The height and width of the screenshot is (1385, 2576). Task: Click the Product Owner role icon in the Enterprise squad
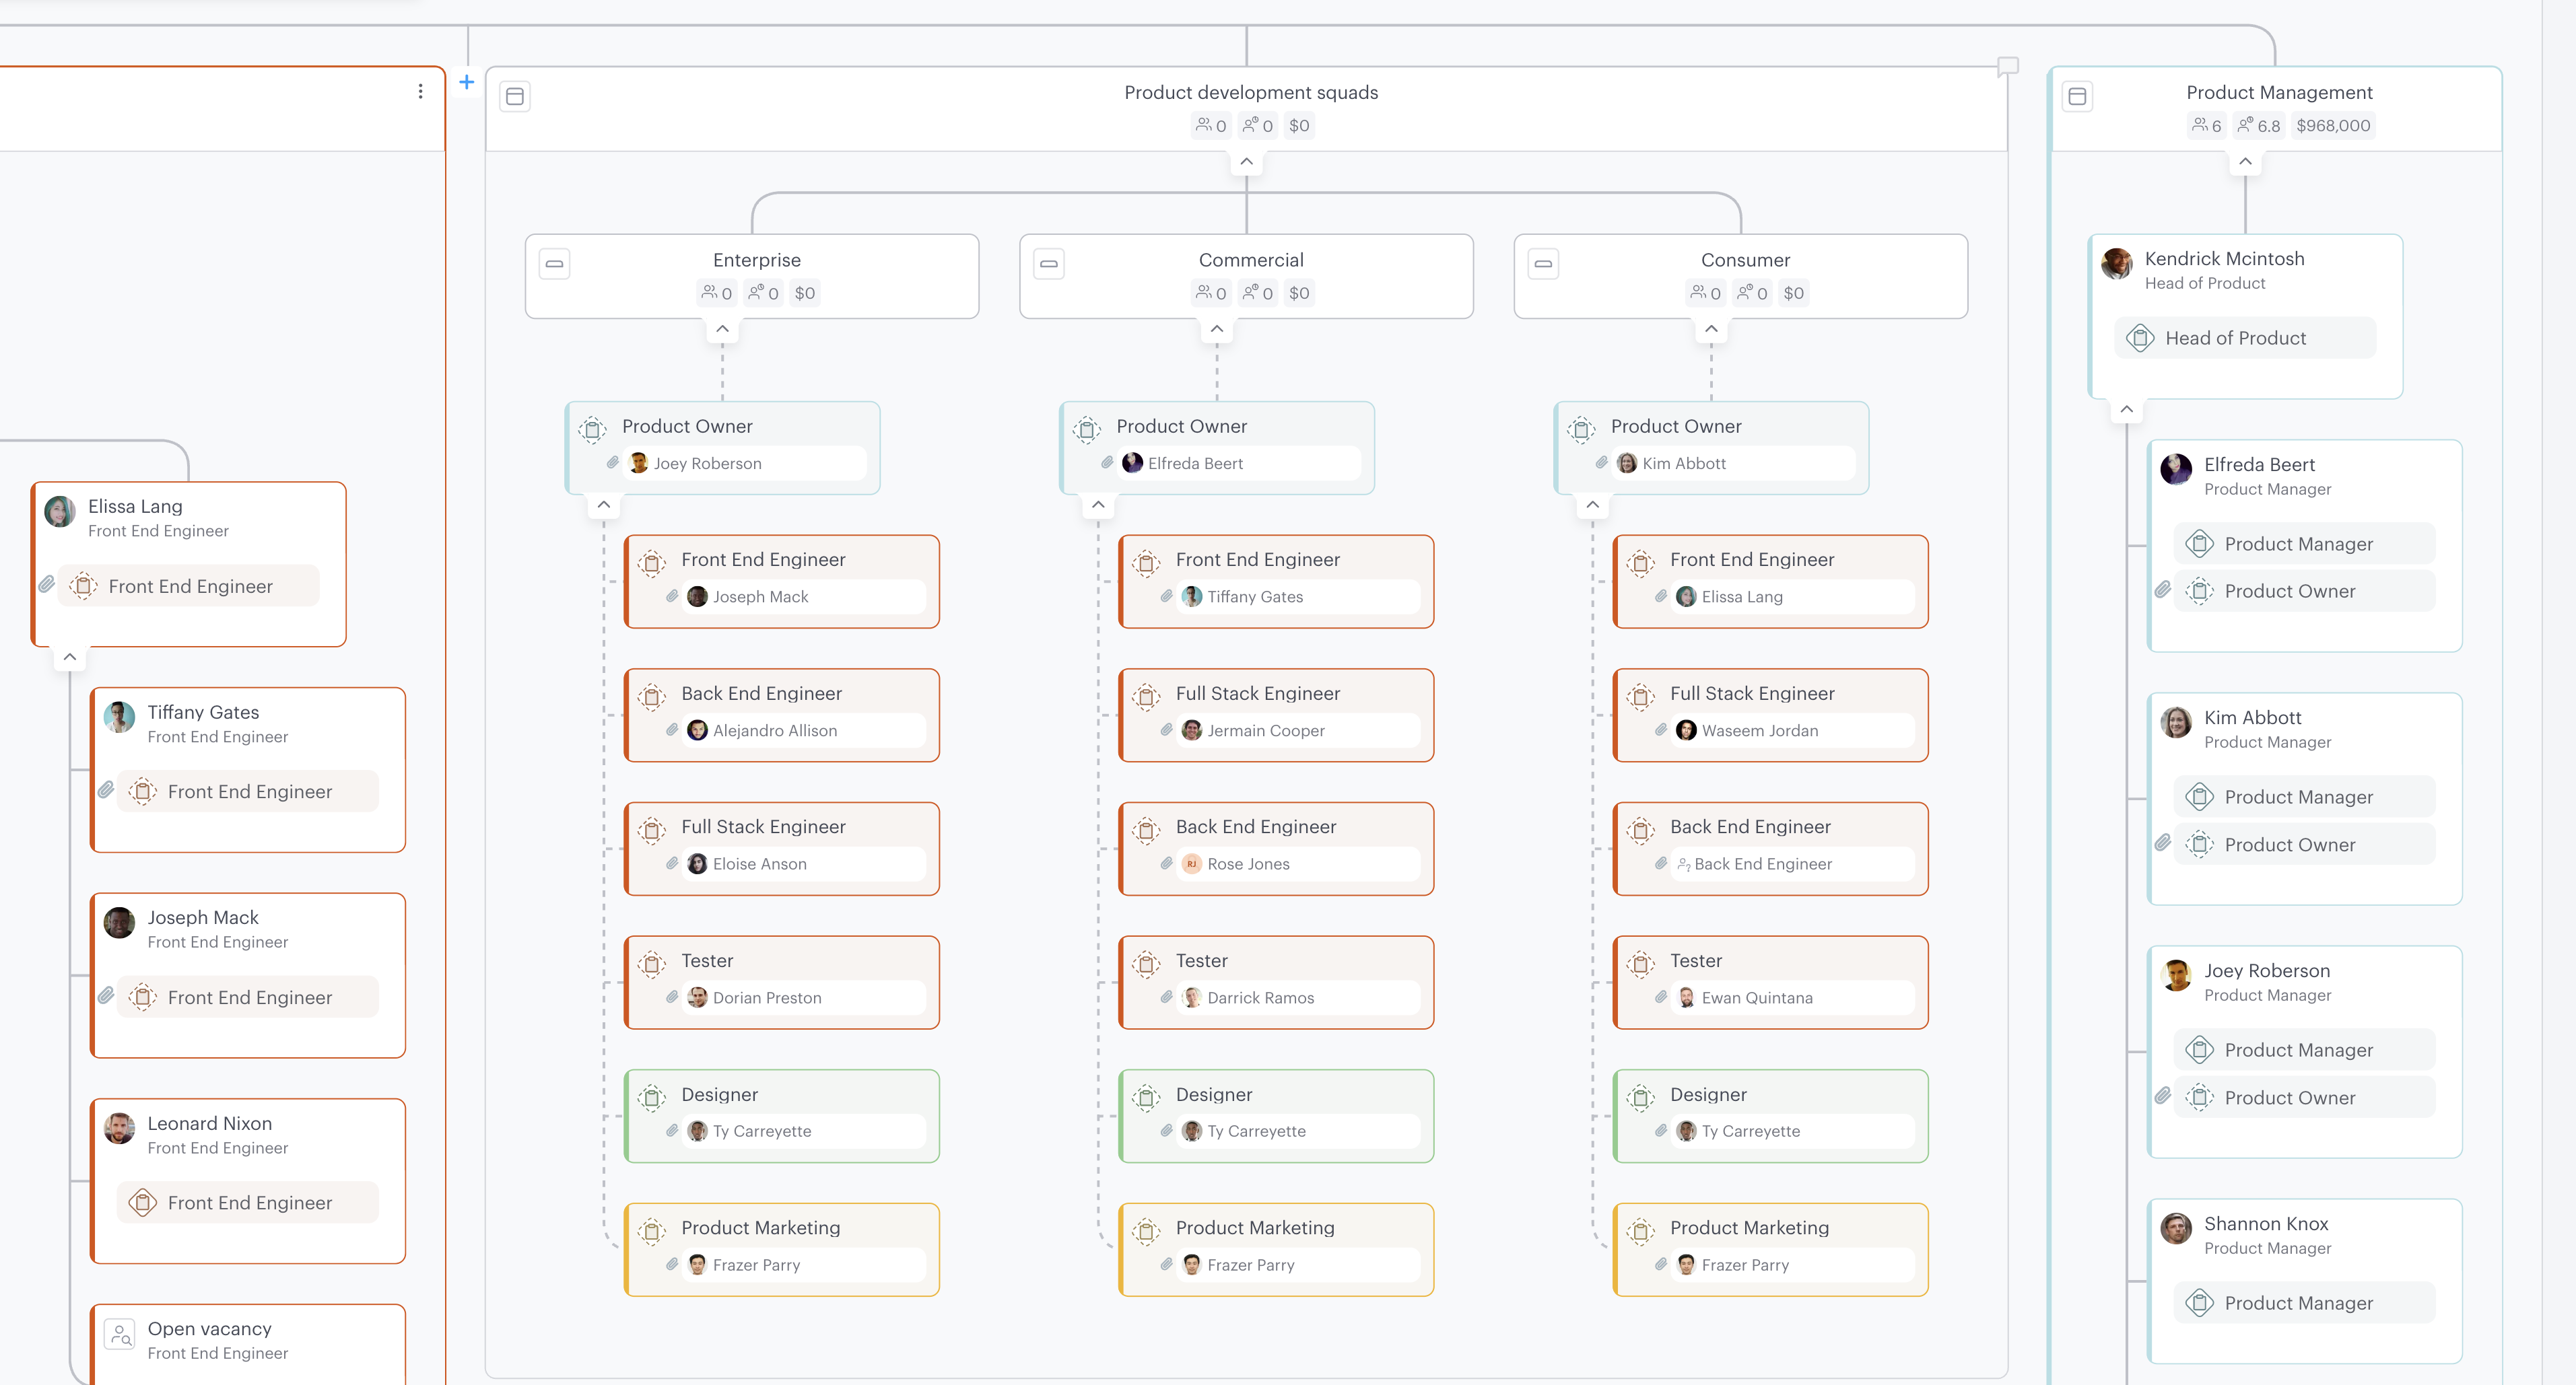(592, 429)
